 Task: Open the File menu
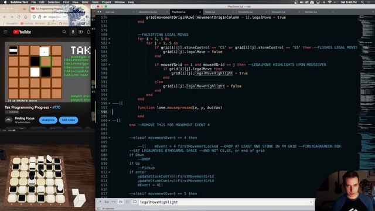click(34, 2)
